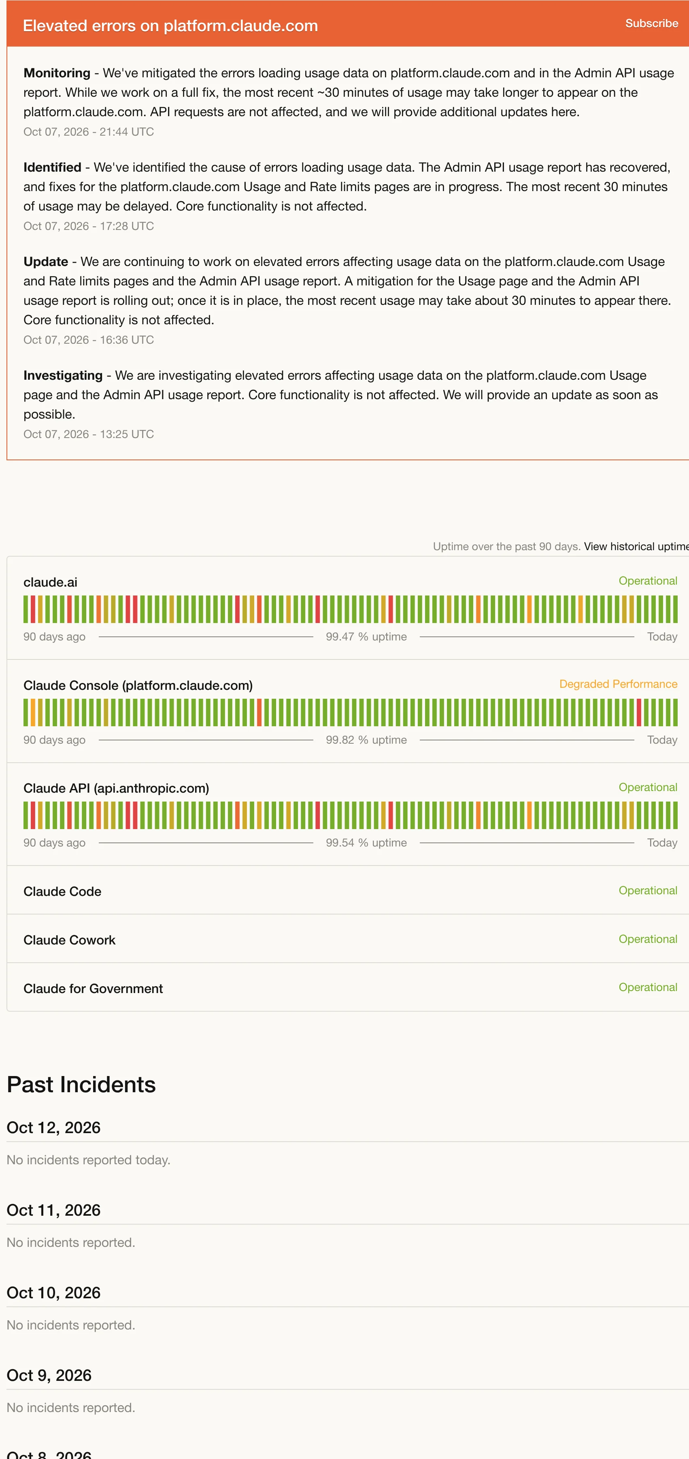Click the first uptime bar of Claude API

click(26, 815)
